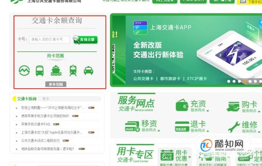Open news link 苹果手机交通卡FAQ
262x166 pixels.
click(x=35, y=124)
